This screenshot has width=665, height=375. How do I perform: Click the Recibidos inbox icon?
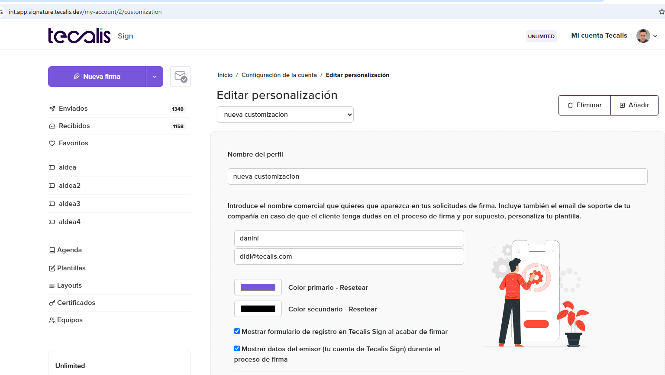click(x=52, y=126)
